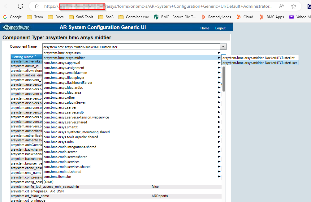Viewport: 311px width, 202px height.
Task: Expand the com.bmc.cmdb.server submenu arrow
Action: pyautogui.click(x=219, y=152)
